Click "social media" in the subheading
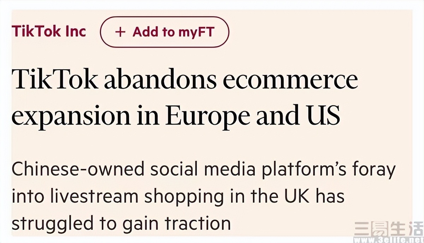The width and height of the screenshot is (424, 243). pyautogui.click(x=202, y=170)
